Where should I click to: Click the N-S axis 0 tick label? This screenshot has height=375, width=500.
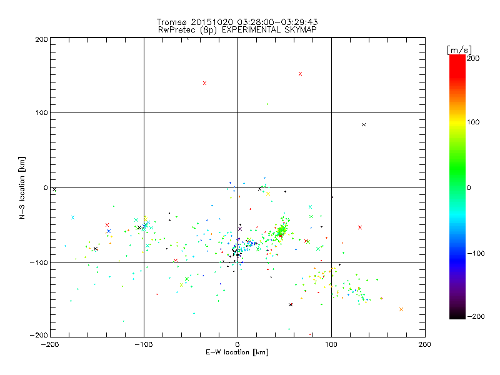[46, 187]
